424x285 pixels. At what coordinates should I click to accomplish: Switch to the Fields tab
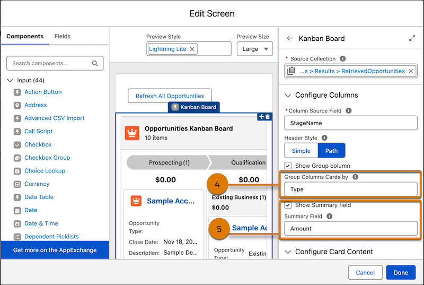[63, 36]
